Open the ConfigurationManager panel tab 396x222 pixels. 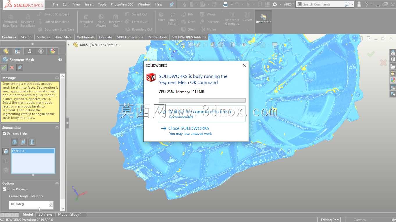pyautogui.click(x=29, y=51)
